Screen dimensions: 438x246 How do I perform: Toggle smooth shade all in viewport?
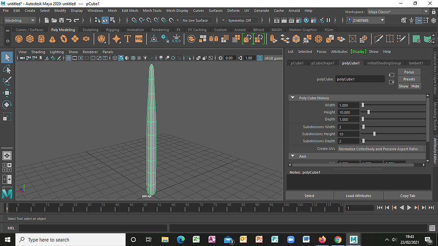(120, 58)
